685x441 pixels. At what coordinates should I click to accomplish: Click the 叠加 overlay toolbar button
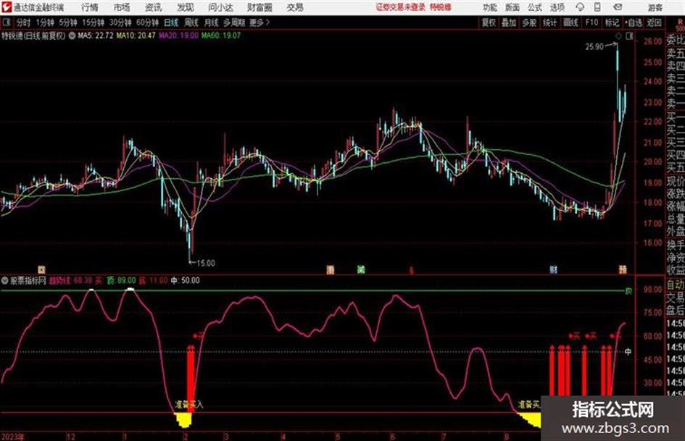click(509, 22)
